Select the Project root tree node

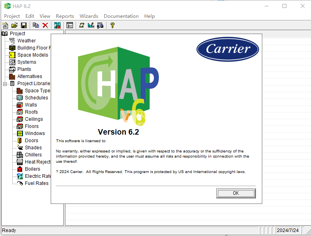[x=17, y=34]
